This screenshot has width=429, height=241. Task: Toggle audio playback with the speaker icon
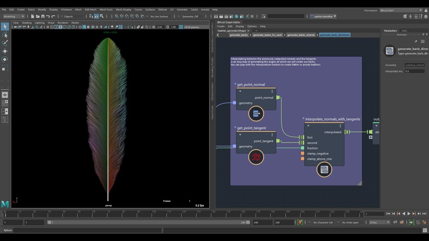coord(411,222)
